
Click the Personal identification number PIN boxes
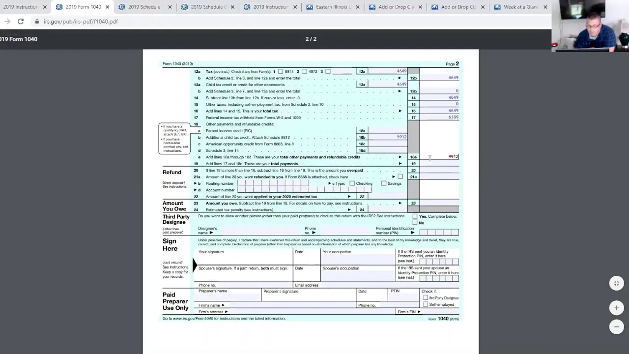tap(439, 232)
